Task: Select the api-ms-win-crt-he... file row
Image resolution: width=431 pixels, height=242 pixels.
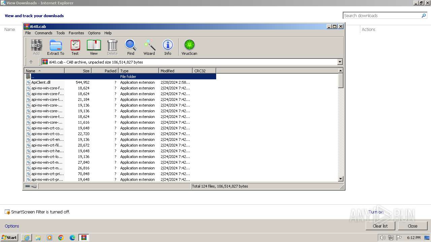Action: pos(120,151)
